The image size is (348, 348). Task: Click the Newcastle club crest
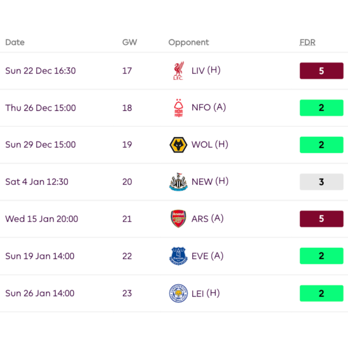tap(178, 182)
